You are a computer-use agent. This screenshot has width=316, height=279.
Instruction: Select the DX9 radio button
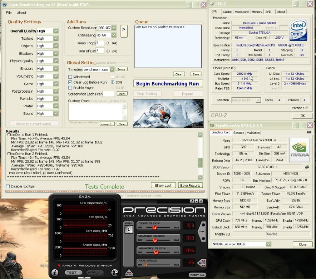click(113, 82)
